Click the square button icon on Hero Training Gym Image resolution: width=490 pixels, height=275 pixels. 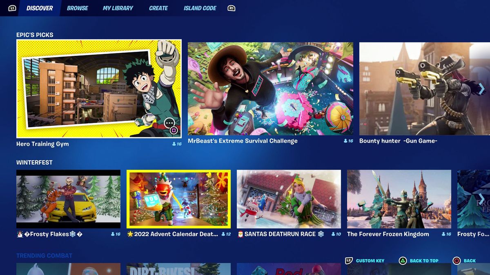(x=174, y=130)
